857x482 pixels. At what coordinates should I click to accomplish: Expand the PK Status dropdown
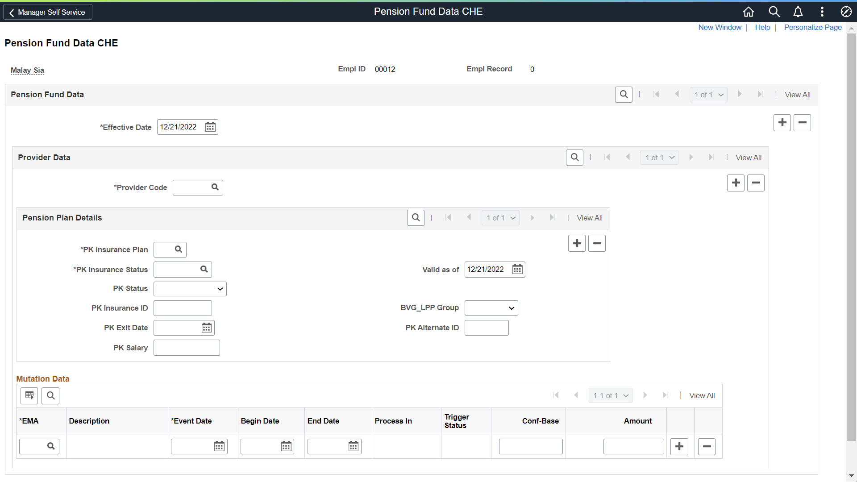[190, 289]
